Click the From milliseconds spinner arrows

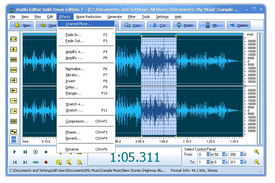pyautogui.click(x=242, y=154)
